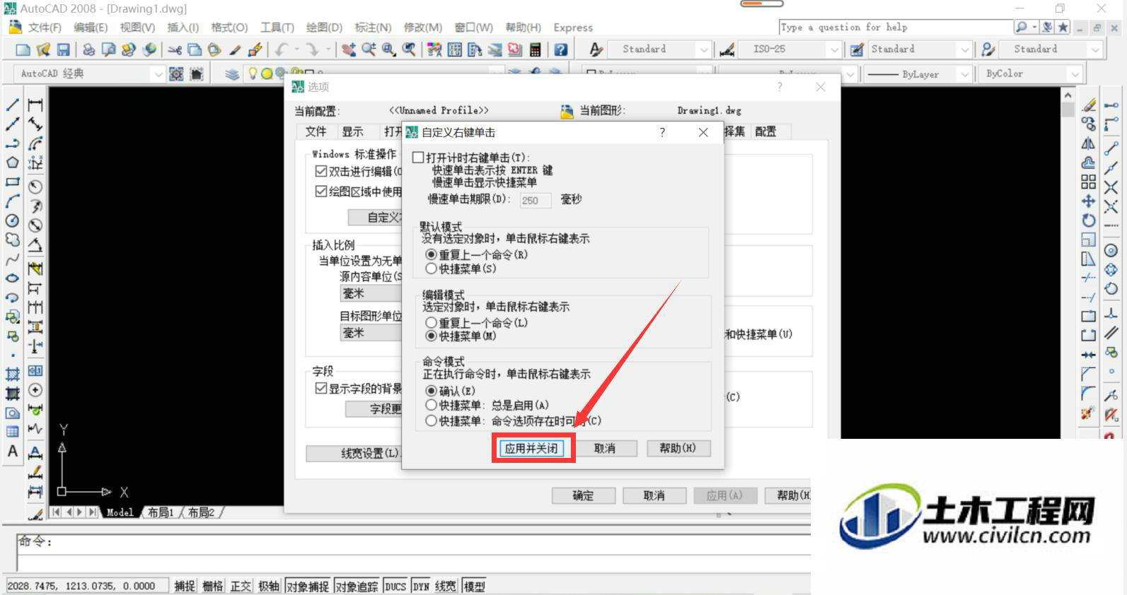Enable 打开计时右键单击 checkbox

click(419, 158)
